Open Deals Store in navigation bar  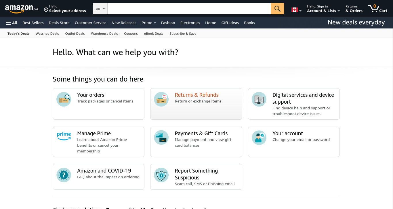[x=59, y=23]
